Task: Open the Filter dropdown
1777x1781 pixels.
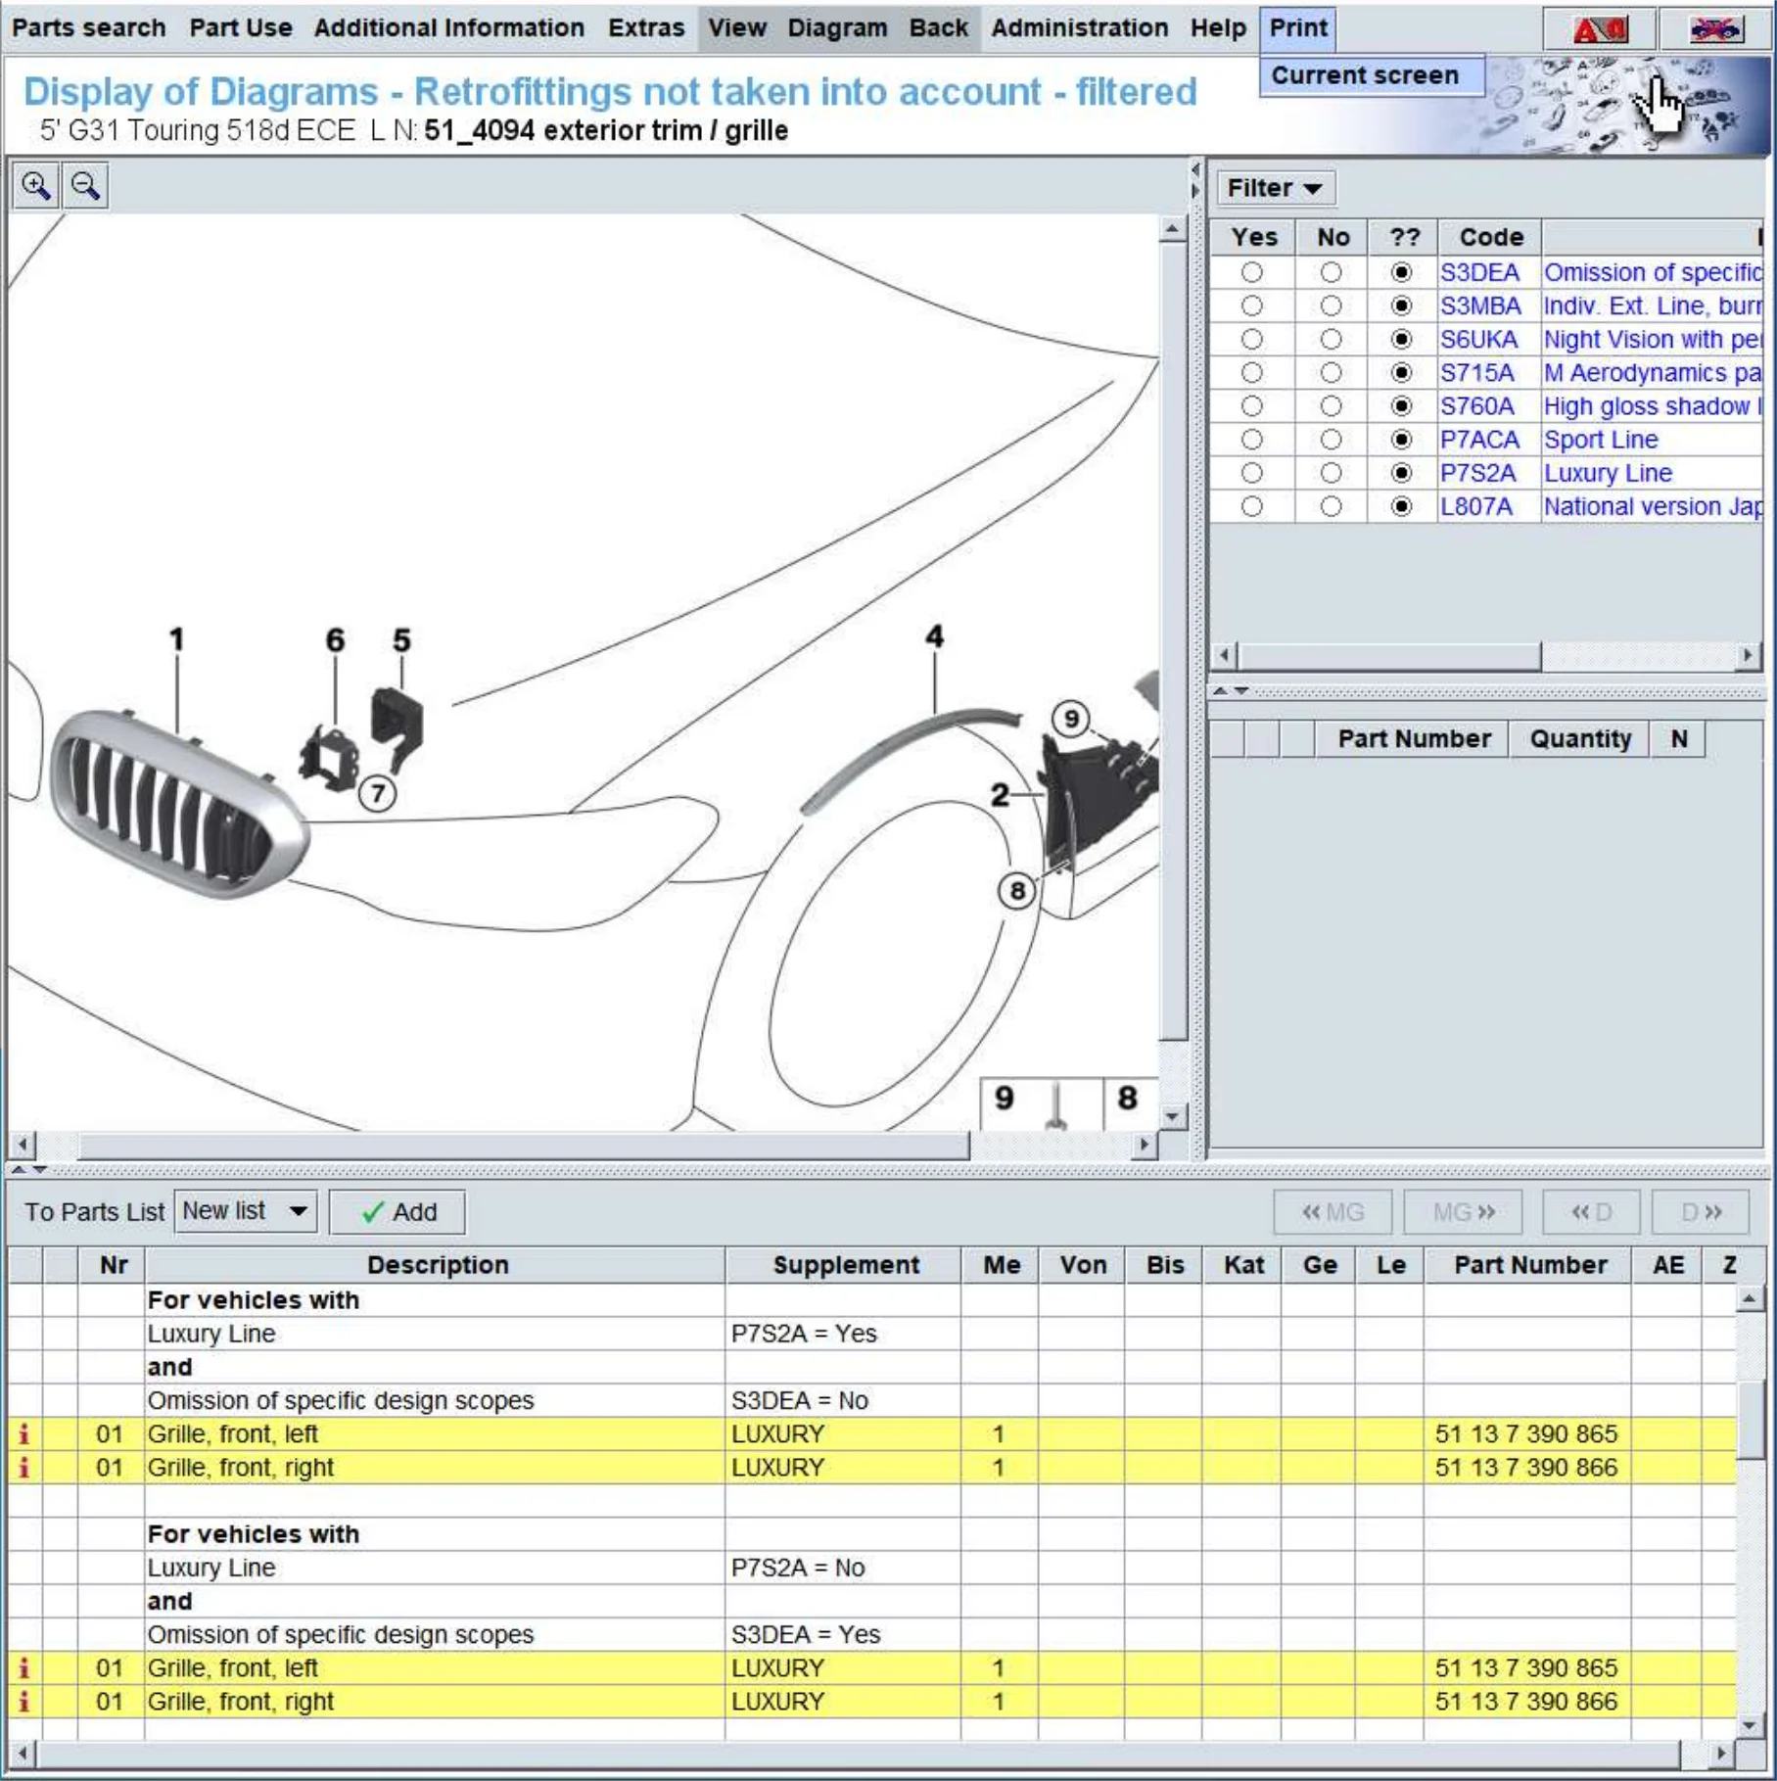Action: click(x=1275, y=188)
